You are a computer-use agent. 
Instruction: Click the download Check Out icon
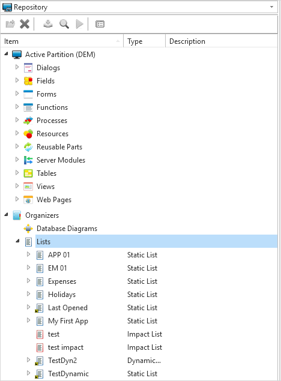coord(48,24)
